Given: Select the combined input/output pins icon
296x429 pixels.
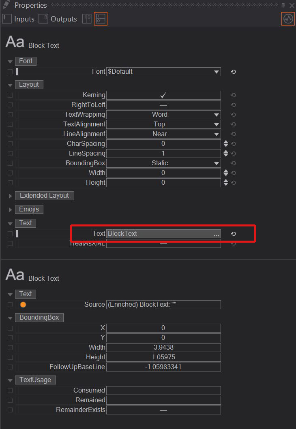Looking at the screenshot, I should [86, 19].
